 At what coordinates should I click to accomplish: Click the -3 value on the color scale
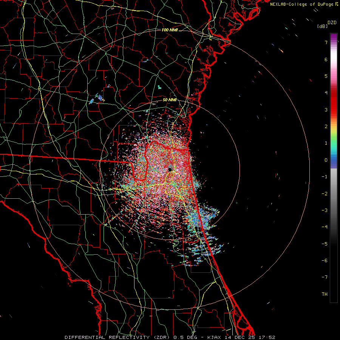pos(325,210)
